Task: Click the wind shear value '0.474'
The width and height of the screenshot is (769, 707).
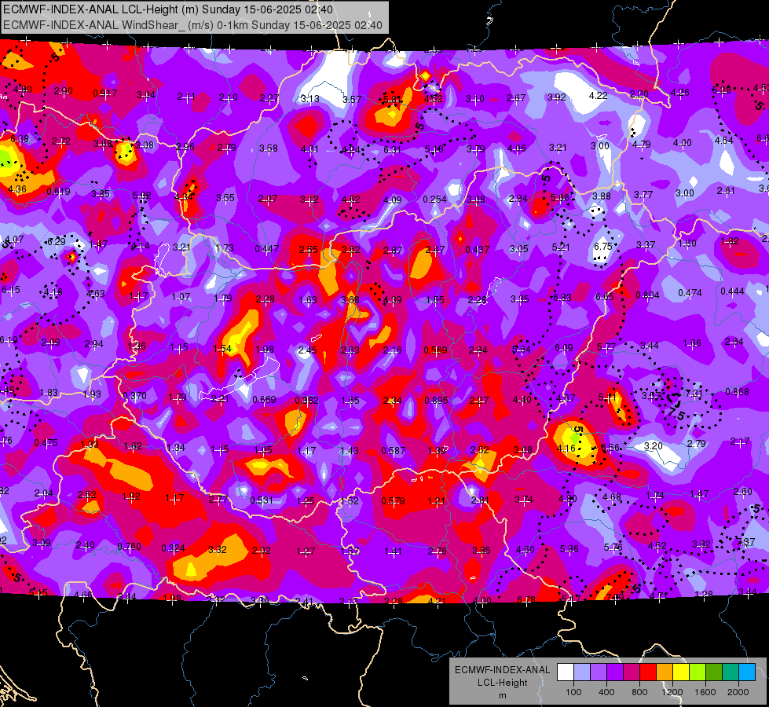Action: click(x=690, y=293)
